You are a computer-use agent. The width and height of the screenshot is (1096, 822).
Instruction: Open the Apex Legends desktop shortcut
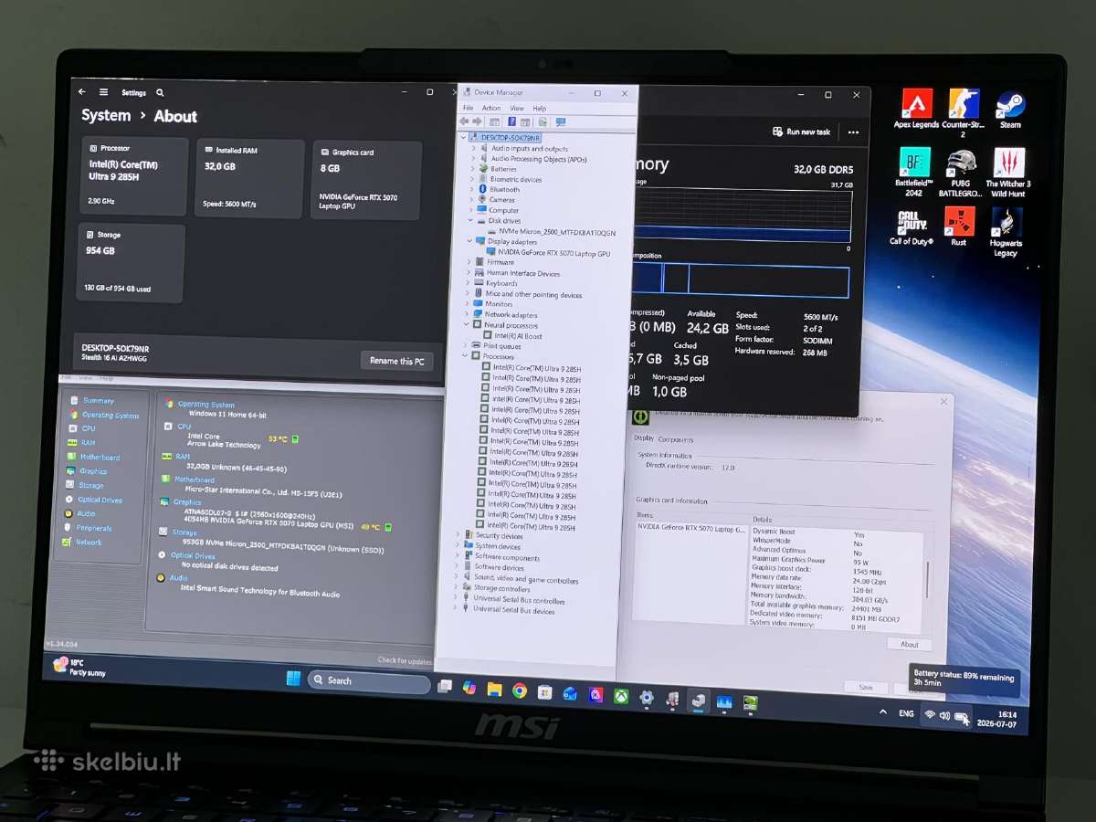pyautogui.click(x=917, y=109)
